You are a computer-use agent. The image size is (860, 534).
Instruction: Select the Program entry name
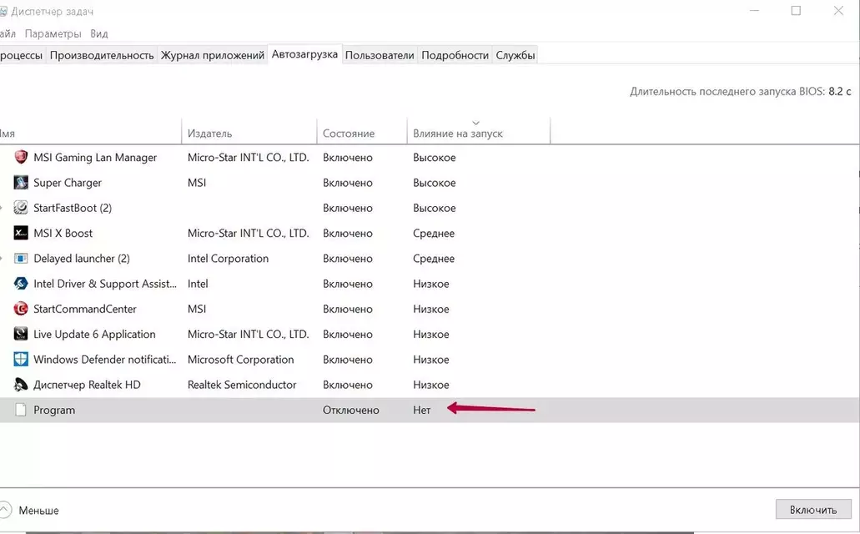[x=54, y=410]
